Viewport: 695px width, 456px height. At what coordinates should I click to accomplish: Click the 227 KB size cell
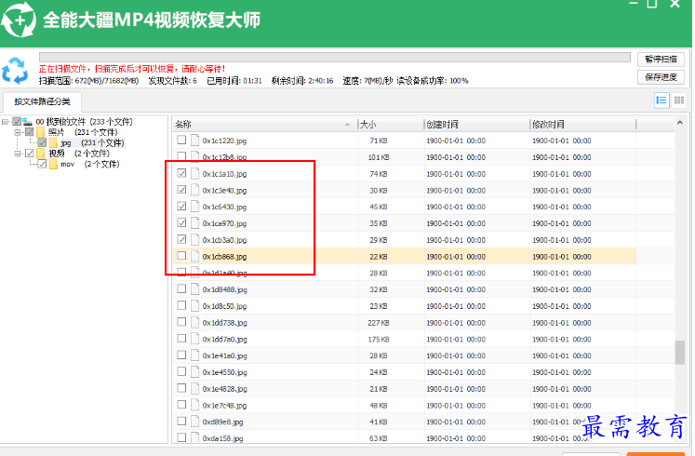[x=379, y=323]
